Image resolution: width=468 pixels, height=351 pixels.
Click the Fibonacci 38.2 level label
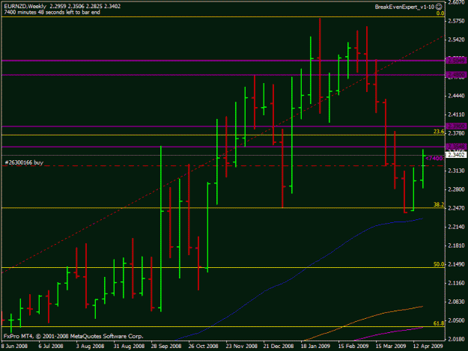click(x=439, y=204)
